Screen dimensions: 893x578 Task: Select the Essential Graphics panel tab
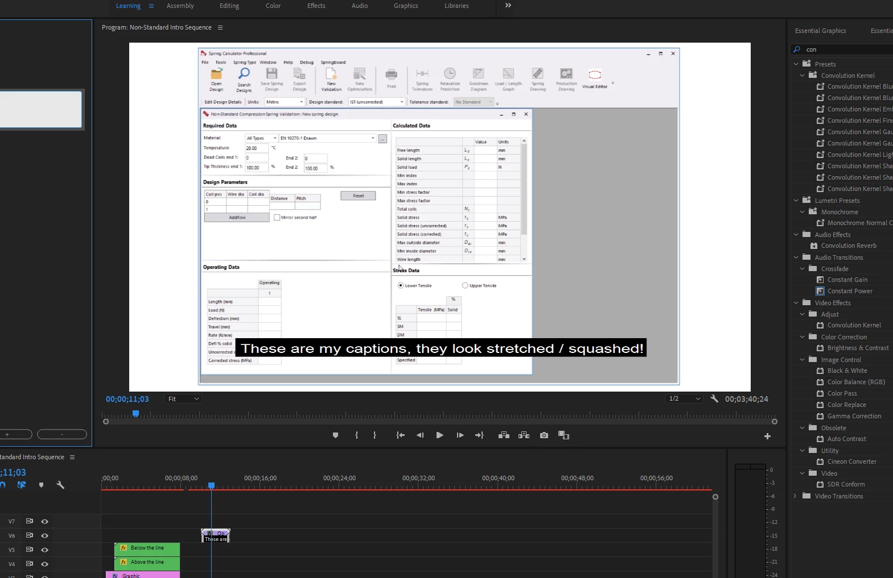pyautogui.click(x=820, y=31)
